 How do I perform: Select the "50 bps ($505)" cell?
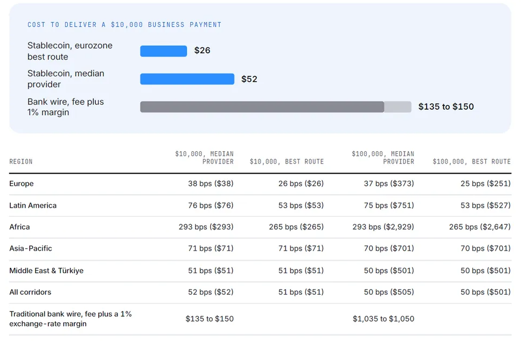tap(389, 292)
